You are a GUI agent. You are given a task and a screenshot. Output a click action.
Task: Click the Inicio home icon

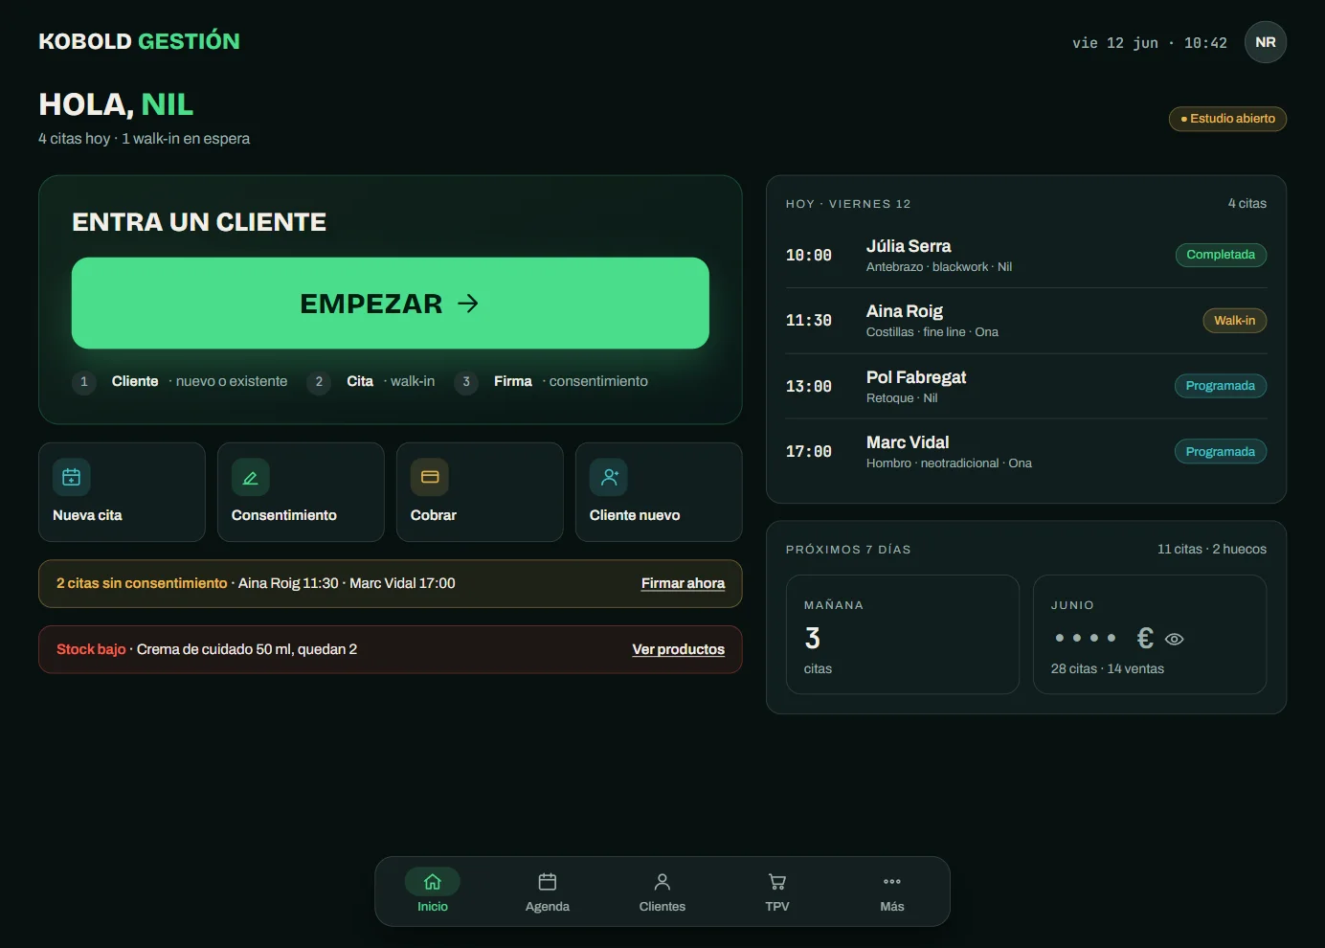point(433,882)
